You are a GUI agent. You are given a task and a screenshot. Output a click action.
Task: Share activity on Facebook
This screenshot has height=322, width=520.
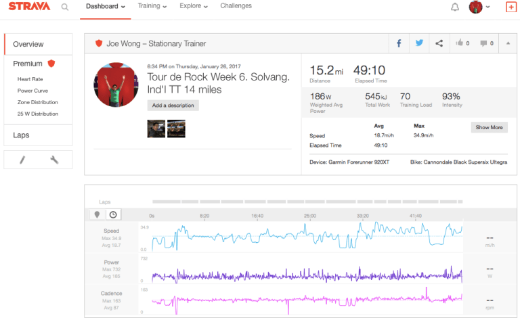pyautogui.click(x=399, y=43)
